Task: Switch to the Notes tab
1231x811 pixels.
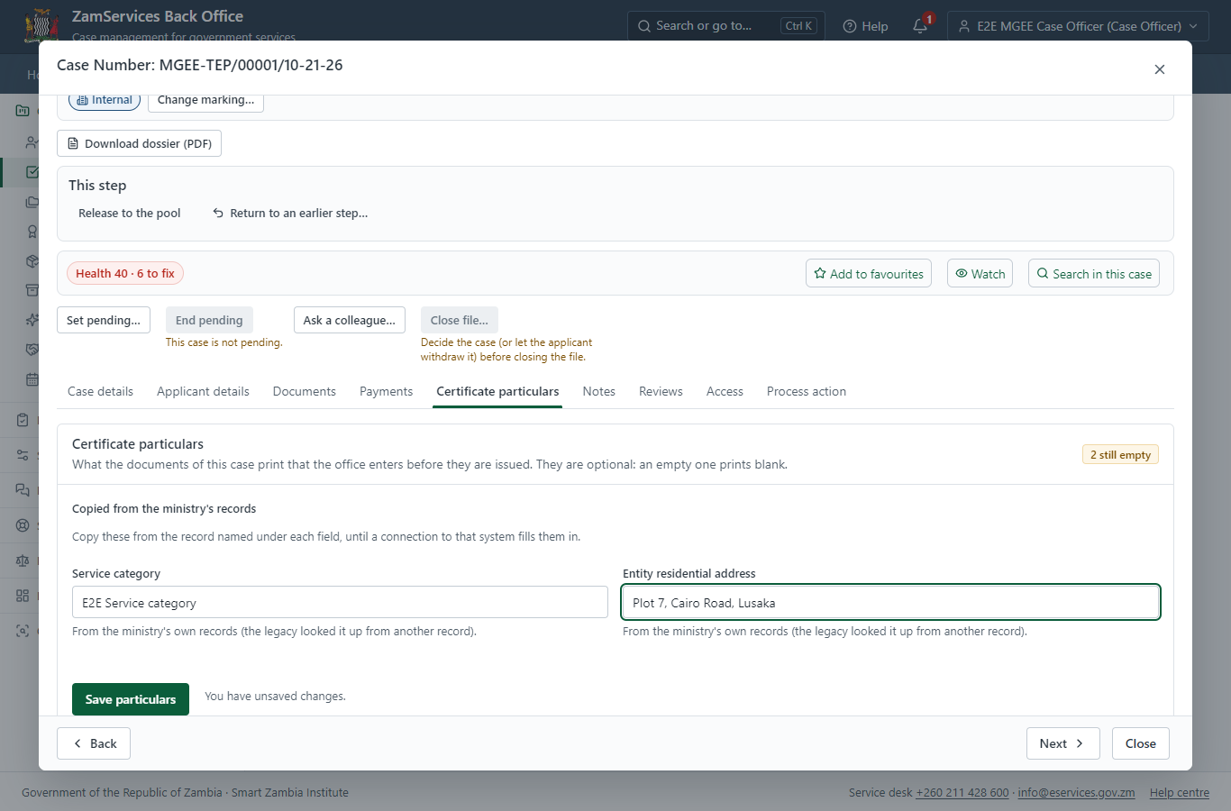Action: pos(599,391)
